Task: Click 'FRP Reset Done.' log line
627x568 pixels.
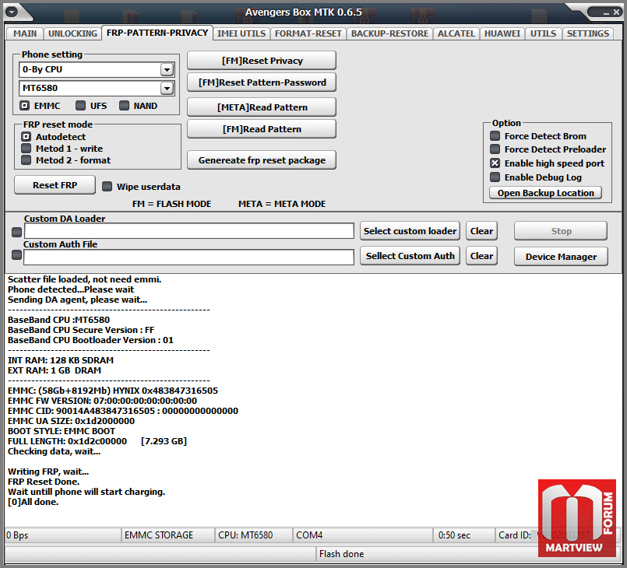Action: pyautogui.click(x=44, y=482)
